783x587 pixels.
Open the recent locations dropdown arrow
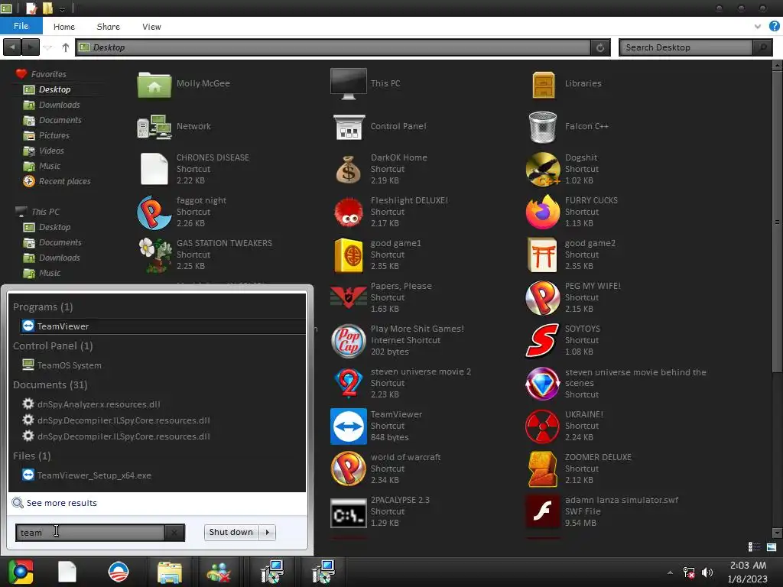pyautogui.click(x=48, y=47)
